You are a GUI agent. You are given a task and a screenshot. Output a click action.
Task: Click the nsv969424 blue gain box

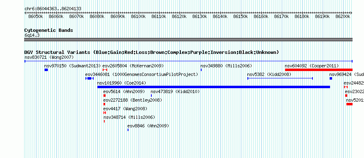coord(331,78)
